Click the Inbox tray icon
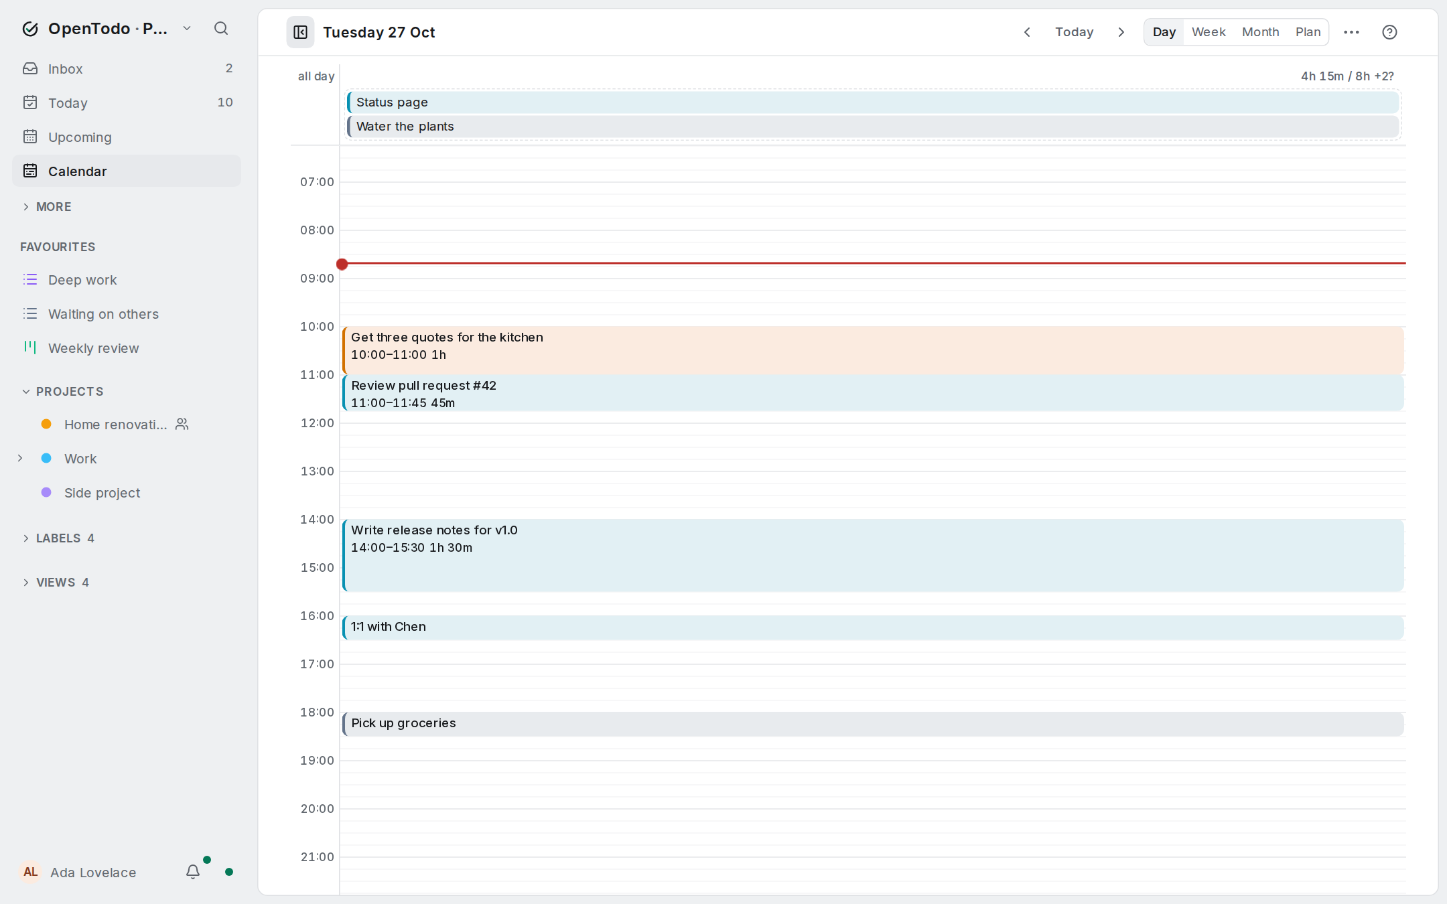 pos(30,68)
